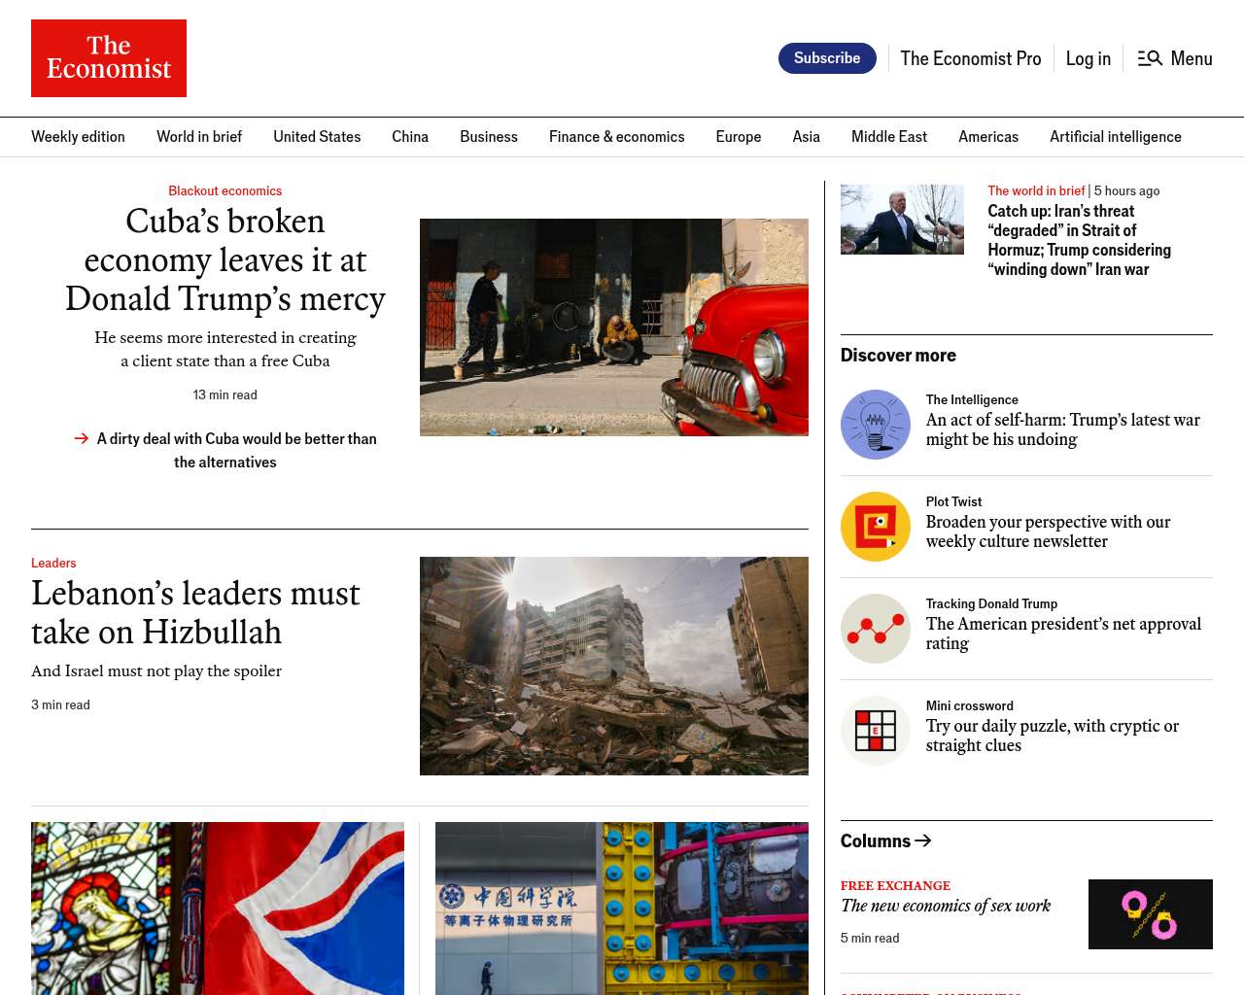The image size is (1244, 995).
Task: Click the red vintage car photo
Action: (614, 327)
